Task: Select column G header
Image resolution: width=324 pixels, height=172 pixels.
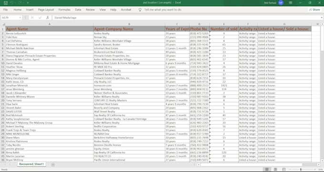Action: coord(284,24)
